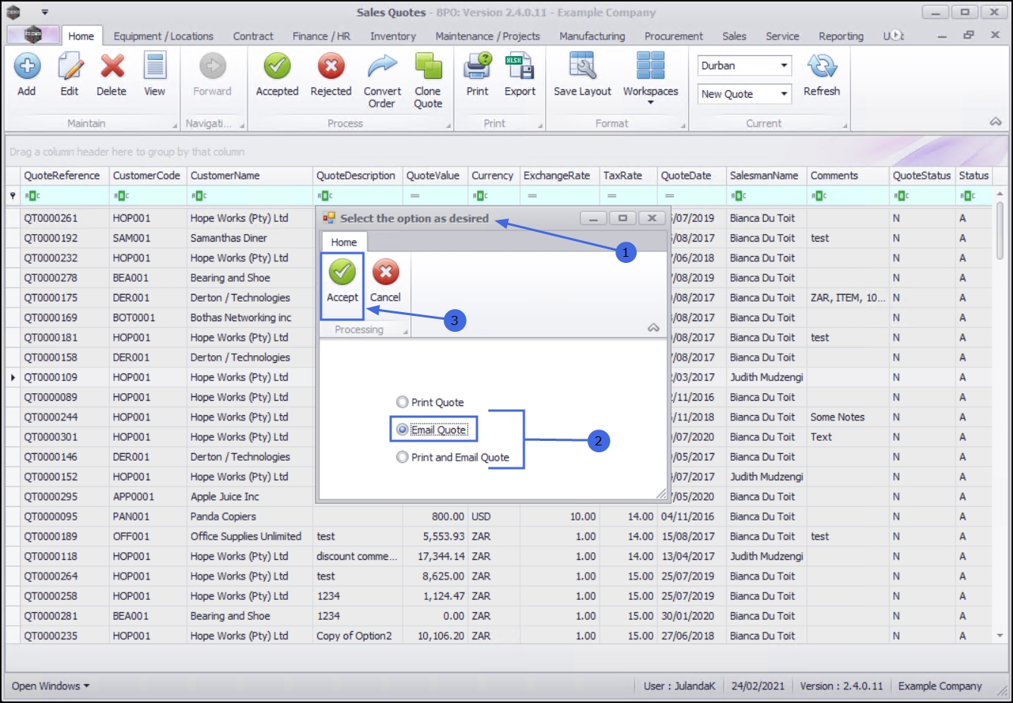This screenshot has width=1013, height=703.
Task: Open the Open Windows dropdown
Action: click(x=51, y=686)
